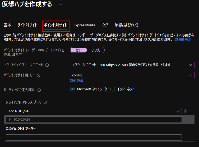
Task: Click the 172.16.0.0/24 address pool field
Action: tap(94, 111)
